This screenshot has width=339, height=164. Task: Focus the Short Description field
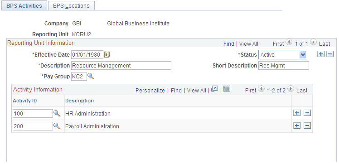pos(284,66)
